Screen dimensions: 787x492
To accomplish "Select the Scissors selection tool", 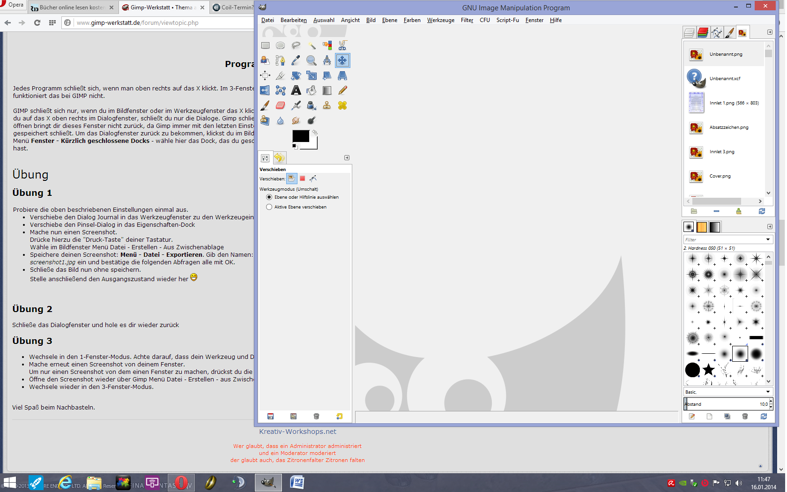I will [x=342, y=45].
